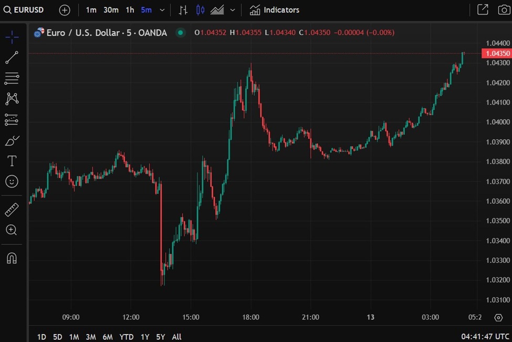Image resolution: width=512 pixels, height=342 pixels.
Task: Toggle magnet mode on
Action: [12, 258]
